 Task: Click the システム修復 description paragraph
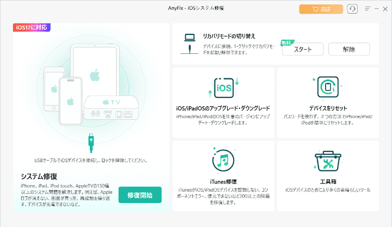(66, 195)
